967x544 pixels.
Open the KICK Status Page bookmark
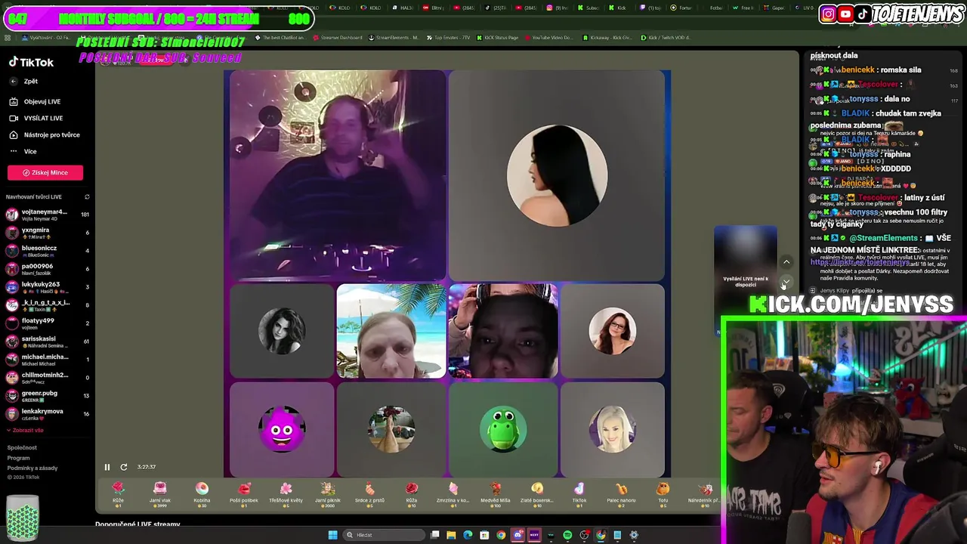coord(496,37)
